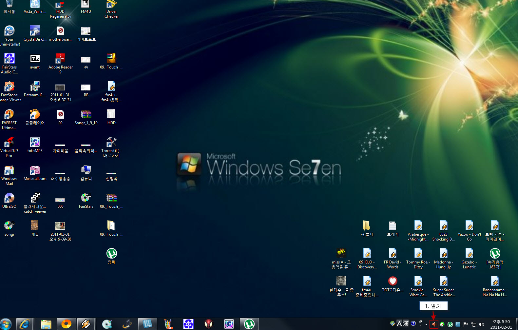
Task: Open Yazoo - Don't Go audio file
Action: tap(469, 231)
